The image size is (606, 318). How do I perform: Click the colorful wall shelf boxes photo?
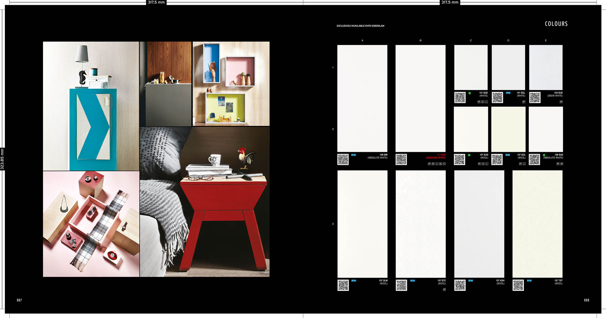(x=231, y=83)
